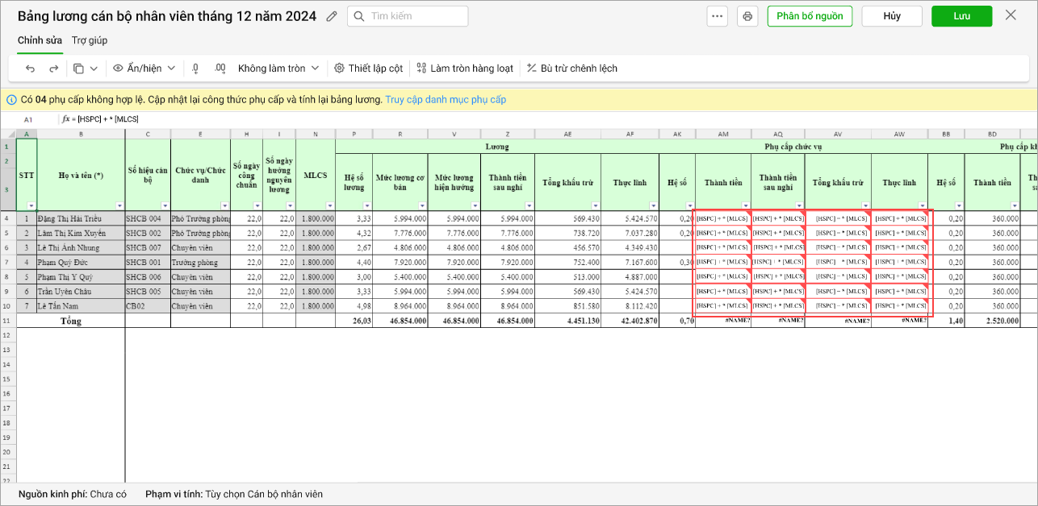Open the Truy cập danh mục phụ cấp link
Image resolution: width=1038 pixels, height=506 pixels.
446,100
